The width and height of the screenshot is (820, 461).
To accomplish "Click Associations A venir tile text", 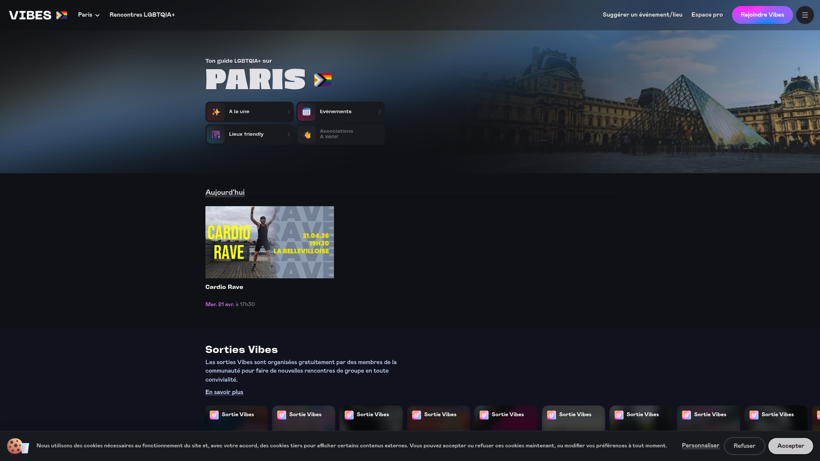I will tap(337, 134).
